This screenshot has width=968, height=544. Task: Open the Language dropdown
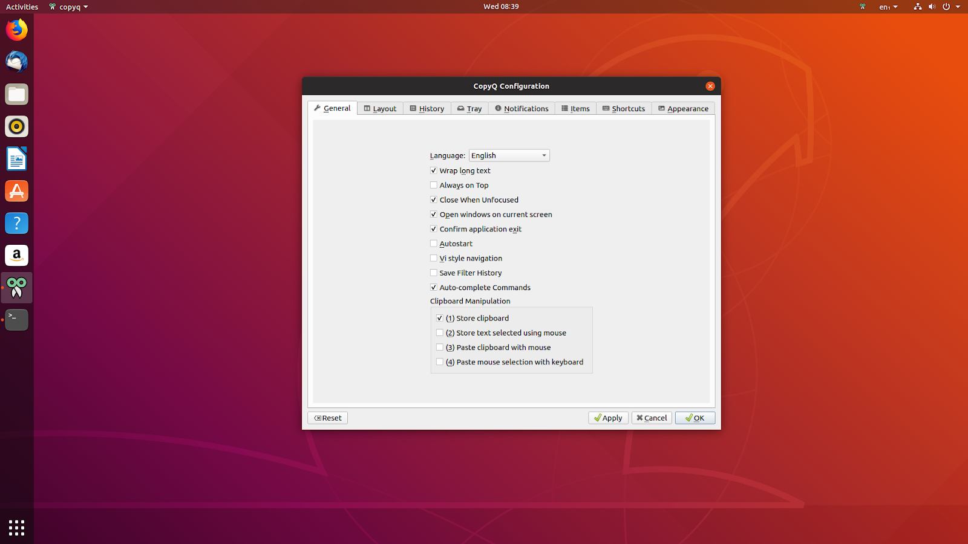click(x=509, y=155)
